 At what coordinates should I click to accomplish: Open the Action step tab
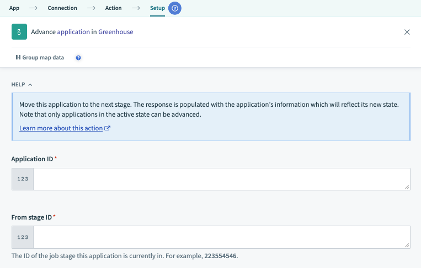click(x=113, y=8)
